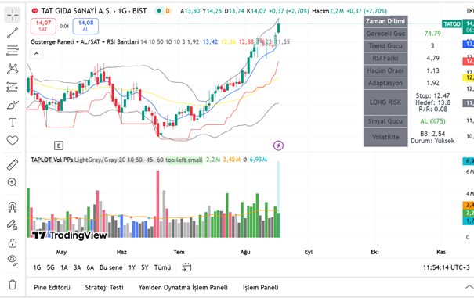
Task: Click the Gosterge Paneli indicator legend
Action: (85, 42)
